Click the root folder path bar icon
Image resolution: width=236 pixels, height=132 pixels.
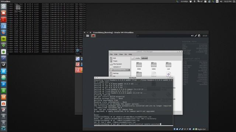(133, 58)
